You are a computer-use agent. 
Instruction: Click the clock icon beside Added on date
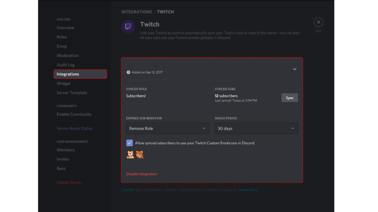[x=128, y=72]
